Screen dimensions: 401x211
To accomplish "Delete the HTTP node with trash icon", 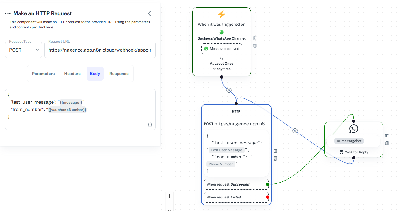I will pos(275,151).
